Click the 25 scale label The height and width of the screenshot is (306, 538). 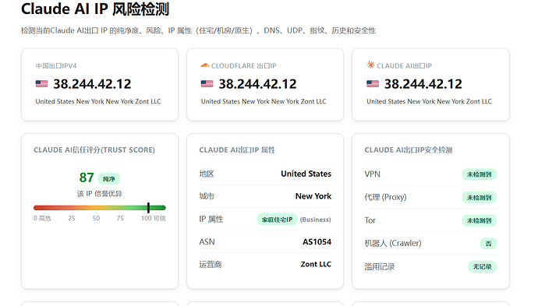pyautogui.click(x=72, y=218)
